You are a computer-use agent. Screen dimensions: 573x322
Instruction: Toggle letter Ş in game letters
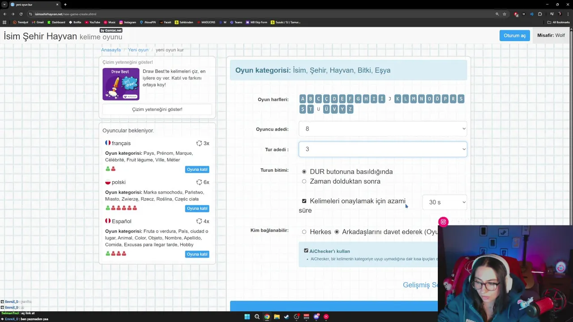[x=303, y=109]
